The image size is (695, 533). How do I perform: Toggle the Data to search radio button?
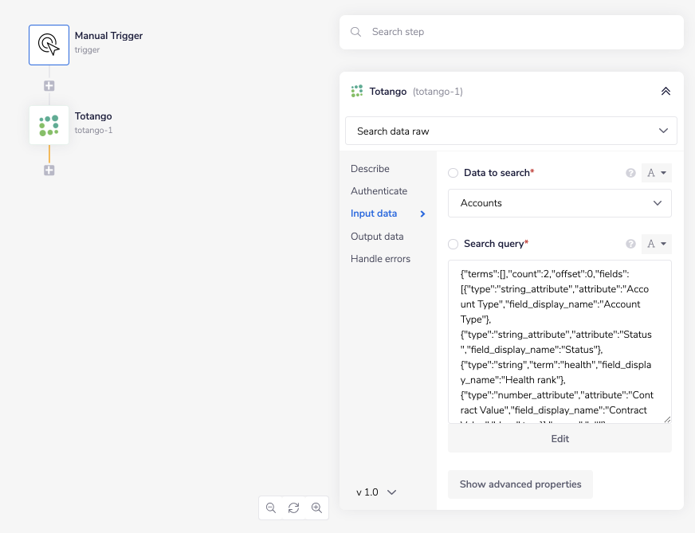tap(454, 173)
